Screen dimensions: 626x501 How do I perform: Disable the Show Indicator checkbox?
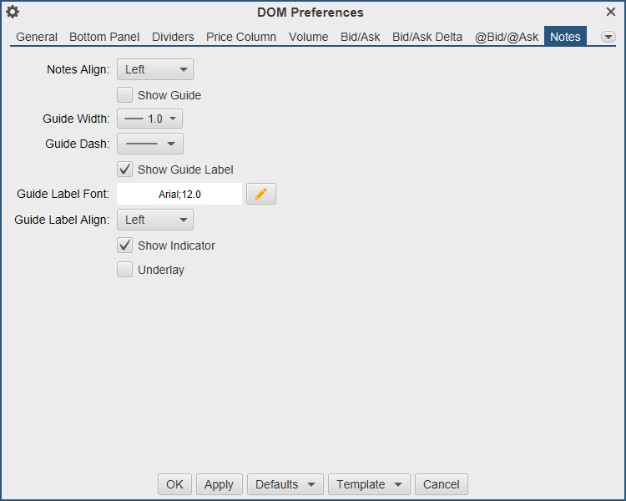tap(125, 245)
